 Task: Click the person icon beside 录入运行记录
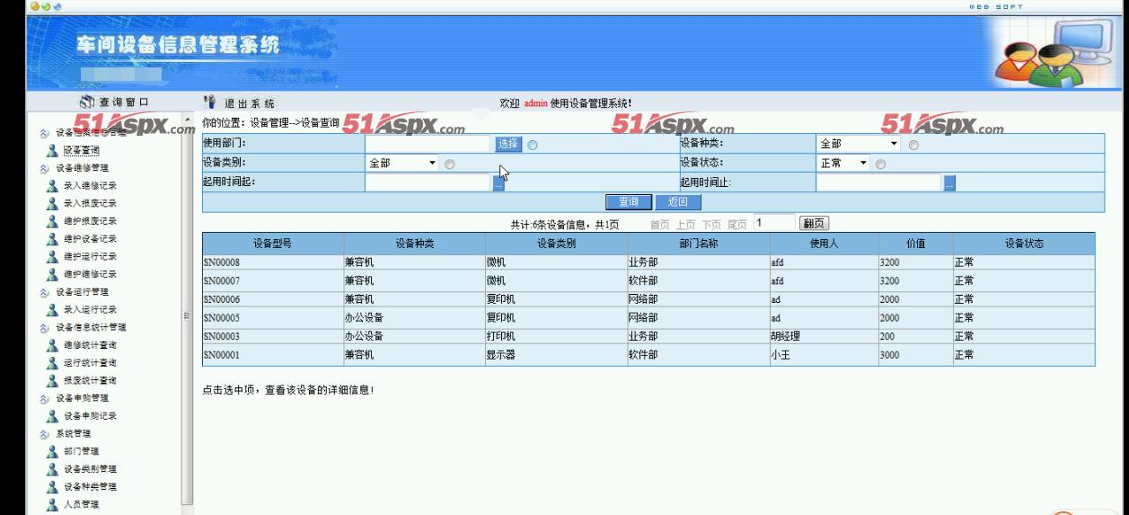pyautogui.click(x=53, y=310)
